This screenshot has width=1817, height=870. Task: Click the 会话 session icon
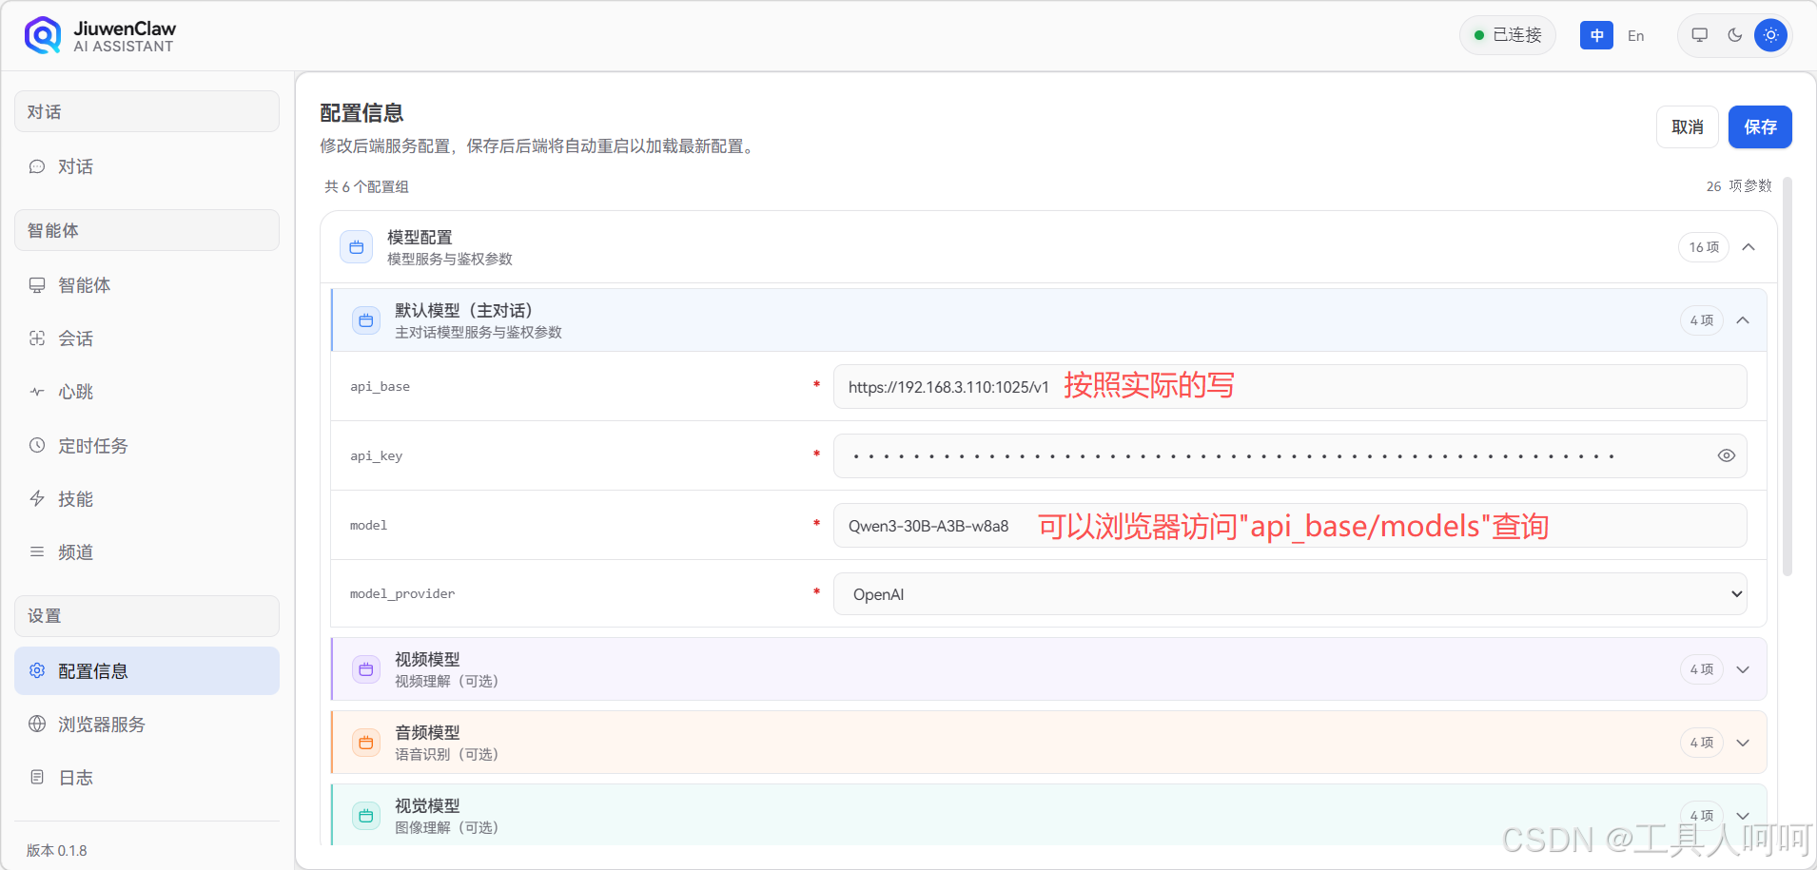(37, 338)
